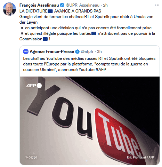The height and width of the screenshot is (167, 162).
Task: Open the Agence France-Presse name link
Action: click(52, 51)
